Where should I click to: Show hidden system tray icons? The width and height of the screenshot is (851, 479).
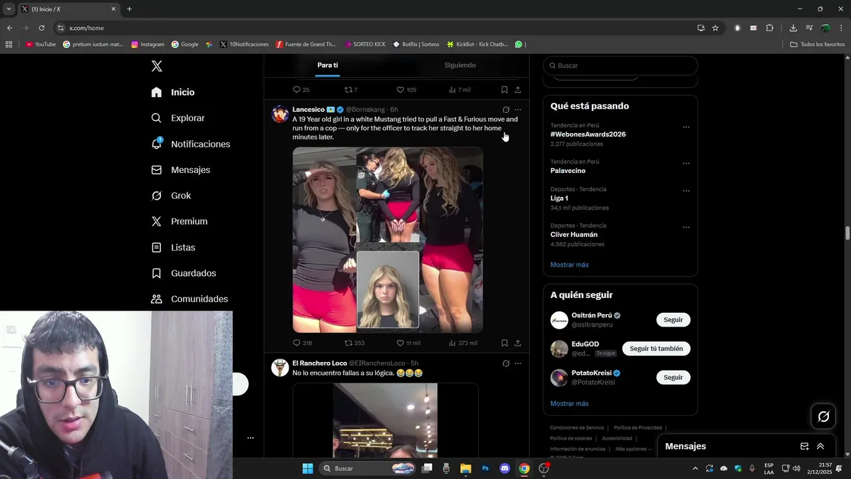pyautogui.click(x=695, y=468)
